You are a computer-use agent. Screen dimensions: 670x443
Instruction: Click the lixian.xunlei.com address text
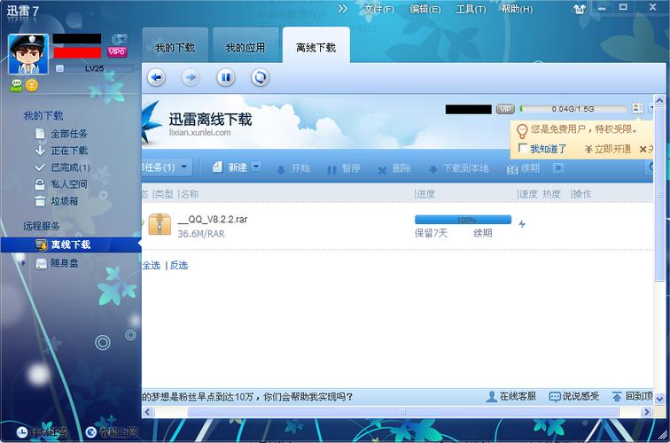pos(199,132)
